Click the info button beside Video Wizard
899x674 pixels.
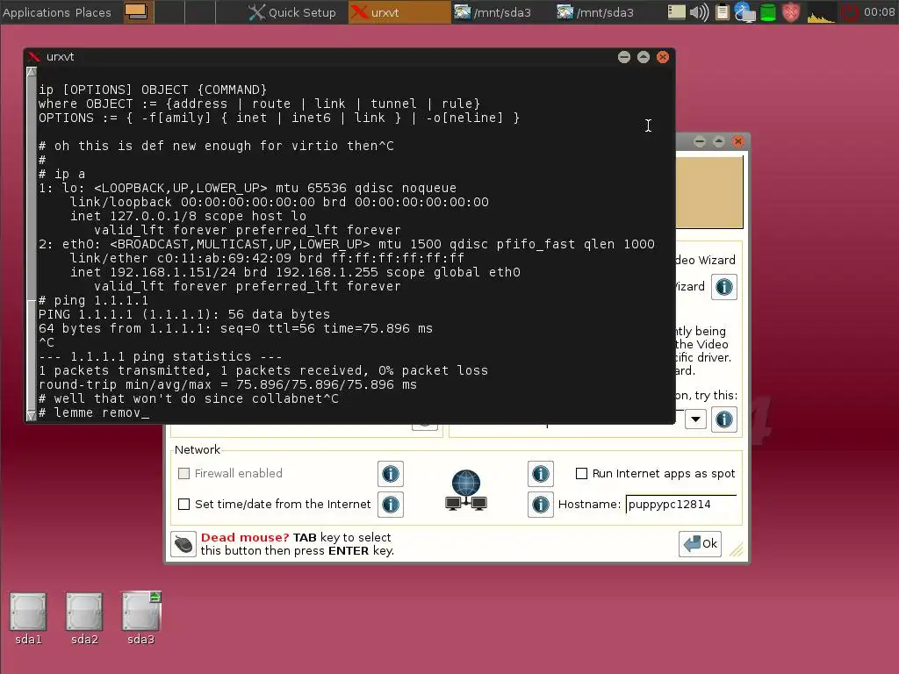point(724,287)
